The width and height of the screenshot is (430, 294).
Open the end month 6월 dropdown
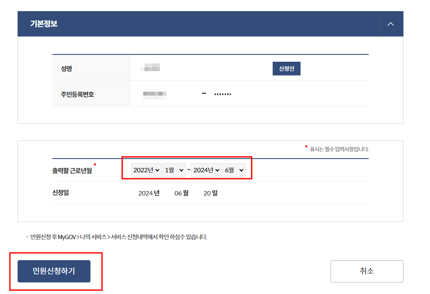234,170
